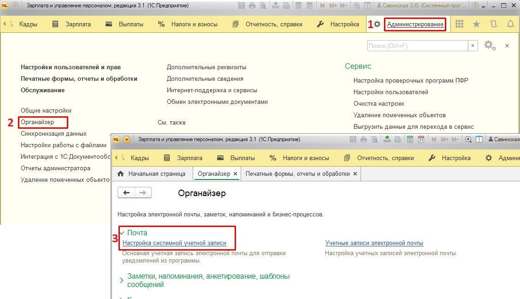Click panel layout icon in back window title bar

click(367, 6)
